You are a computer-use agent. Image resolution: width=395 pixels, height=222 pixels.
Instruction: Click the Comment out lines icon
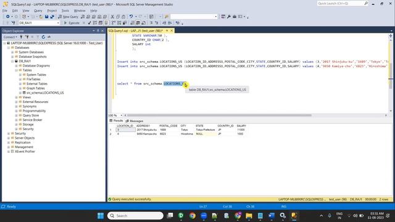(151, 23)
